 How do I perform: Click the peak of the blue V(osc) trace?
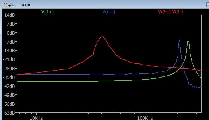[x=179, y=40]
